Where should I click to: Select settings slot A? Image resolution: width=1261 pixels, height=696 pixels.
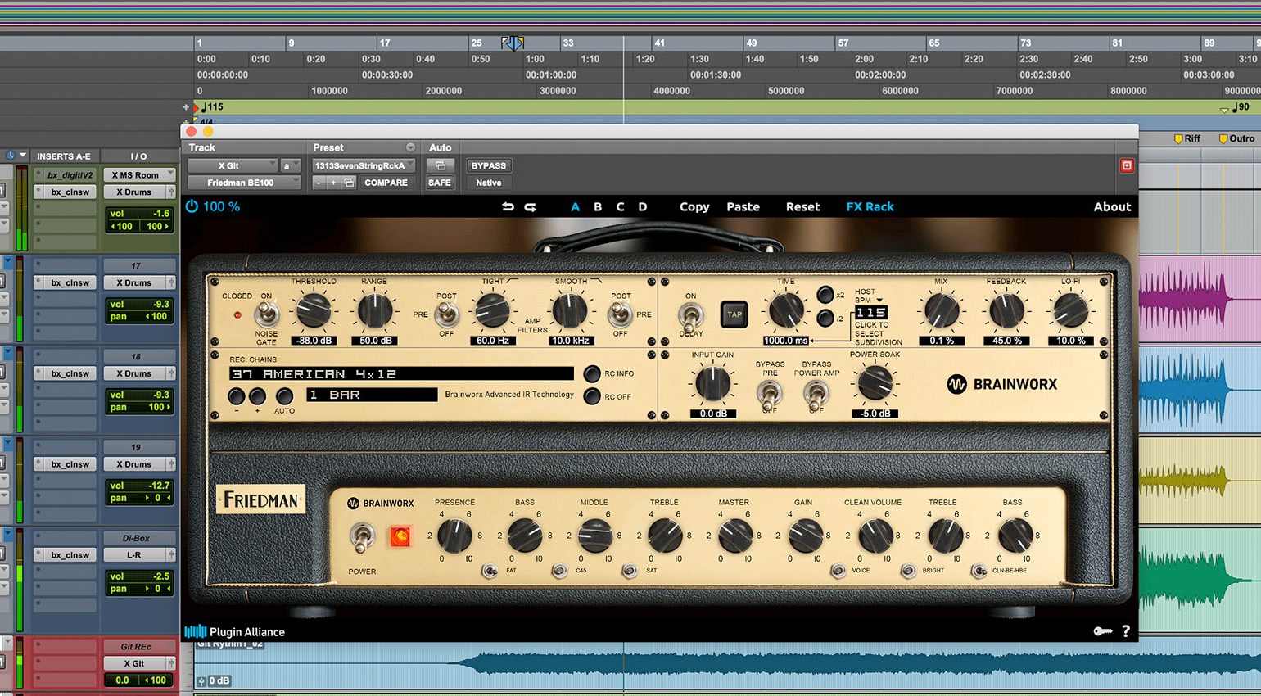pyautogui.click(x=576, y=206)
